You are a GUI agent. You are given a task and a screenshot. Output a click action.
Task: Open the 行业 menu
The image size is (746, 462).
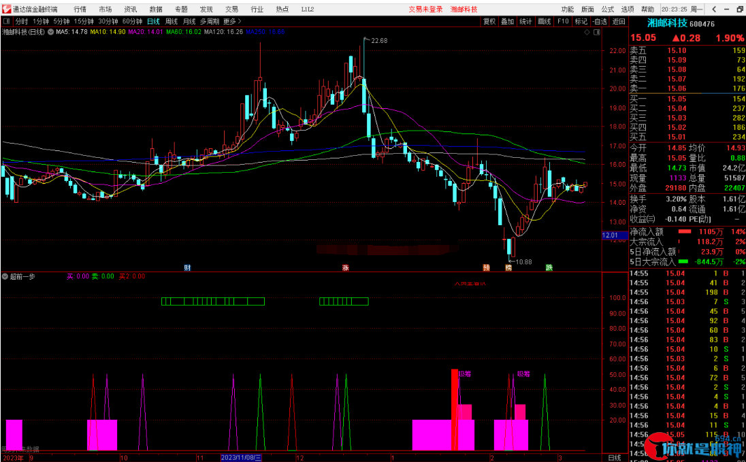click(x=257, y=9)
